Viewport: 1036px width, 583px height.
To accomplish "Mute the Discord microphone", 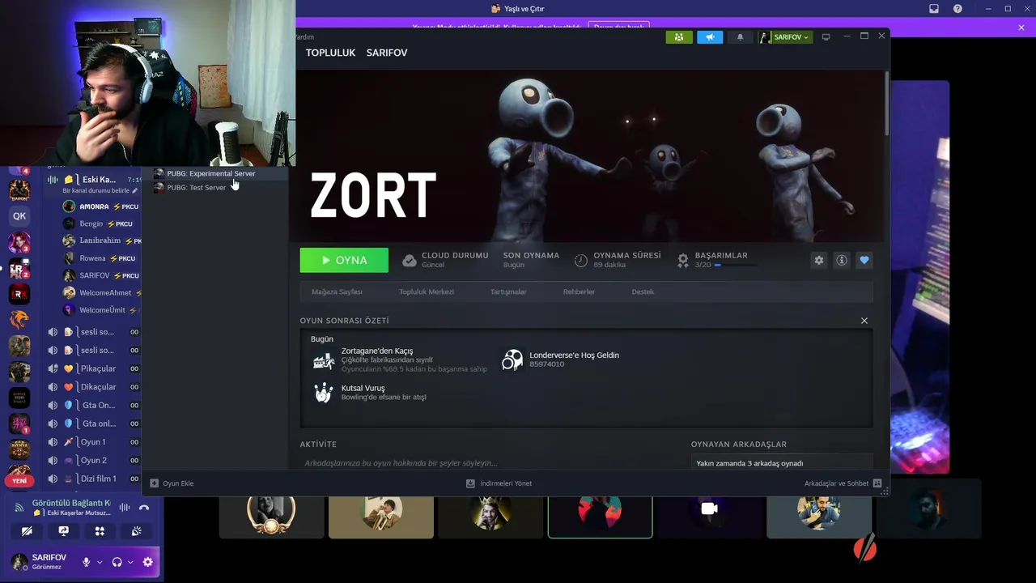I will 86,562.
